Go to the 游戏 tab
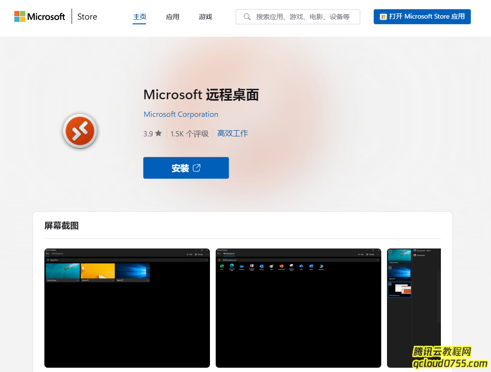 click(x=205, y=17)
